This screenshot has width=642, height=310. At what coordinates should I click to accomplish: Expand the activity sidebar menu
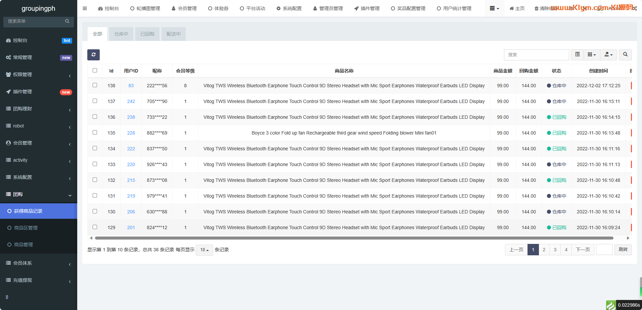coord(39,160)
